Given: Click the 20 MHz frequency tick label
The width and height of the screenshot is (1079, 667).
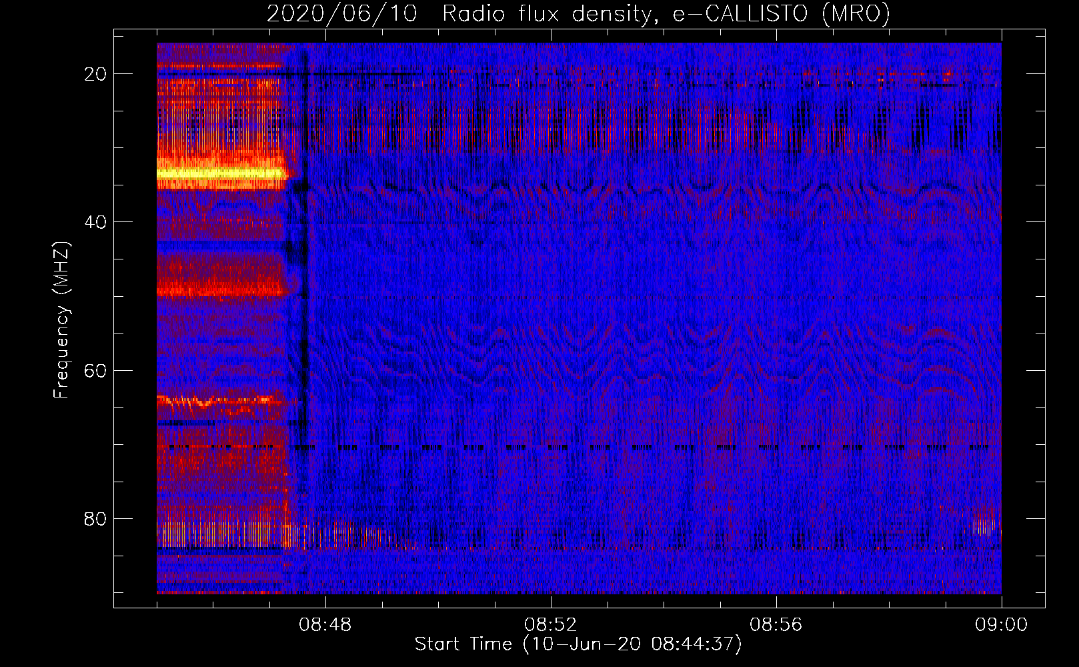Looking at the screenshot, I should (95, 74).
